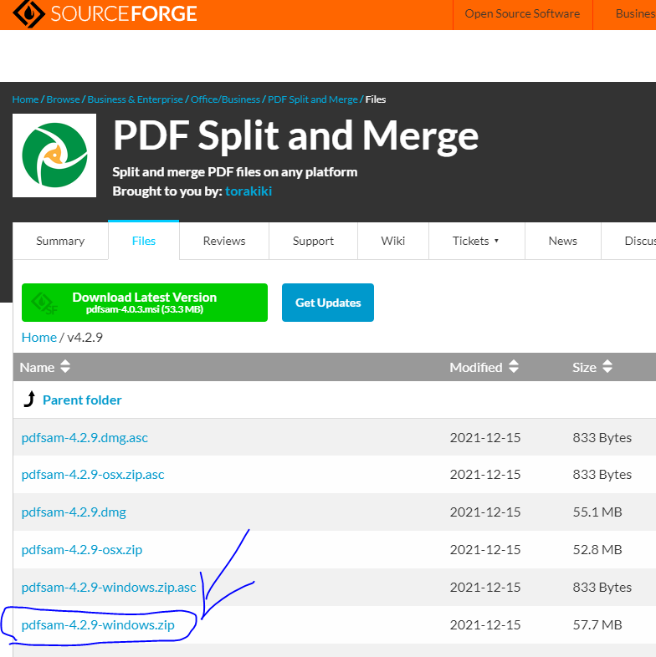Click the PDFsam green project logo

click(x=54, y=155)
